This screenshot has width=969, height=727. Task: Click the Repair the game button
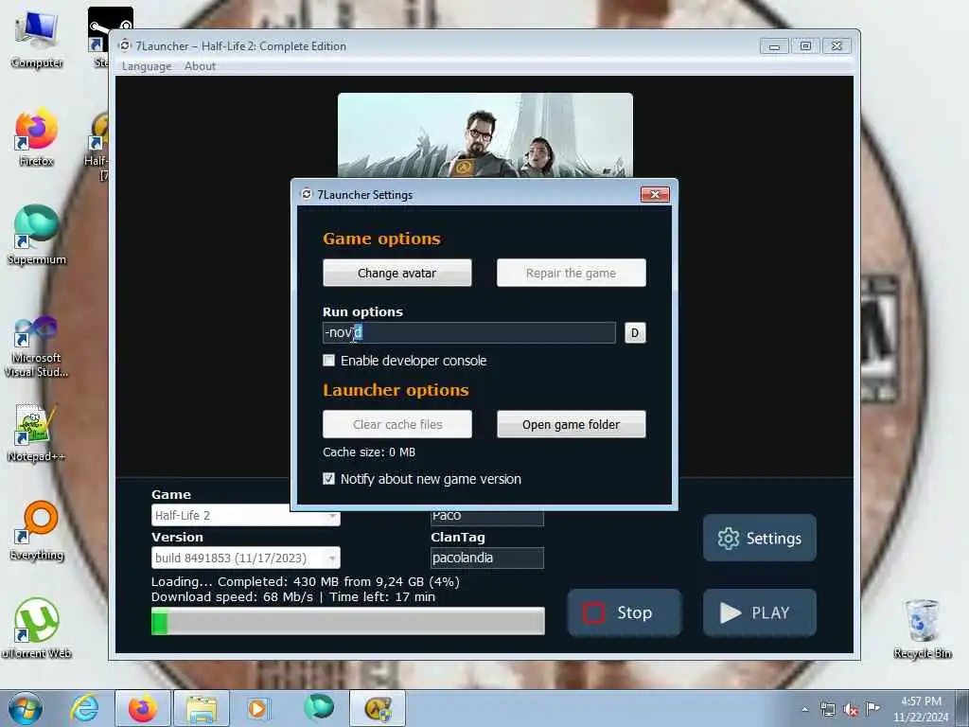click(571, 273)
